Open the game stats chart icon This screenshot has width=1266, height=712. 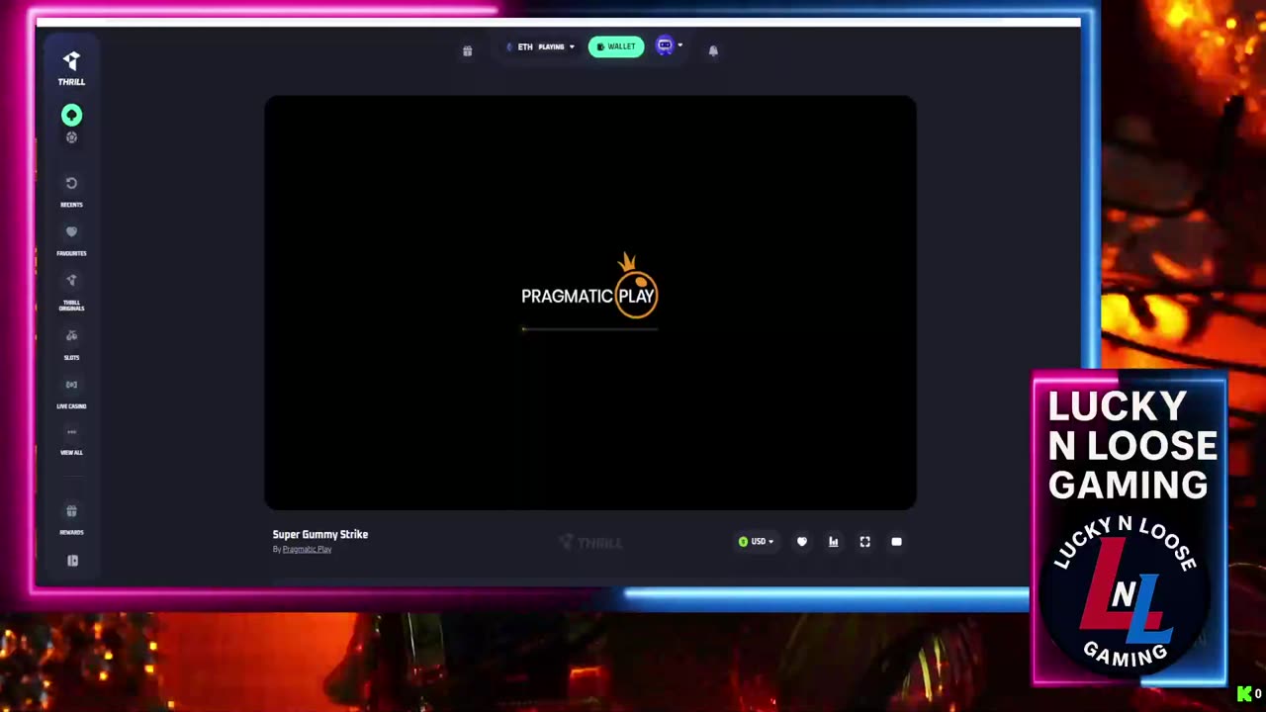click(834, 542)
